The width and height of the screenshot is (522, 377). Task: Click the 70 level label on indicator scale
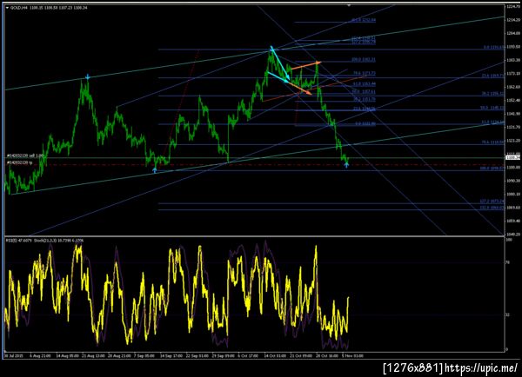click(x=508, y=262)
